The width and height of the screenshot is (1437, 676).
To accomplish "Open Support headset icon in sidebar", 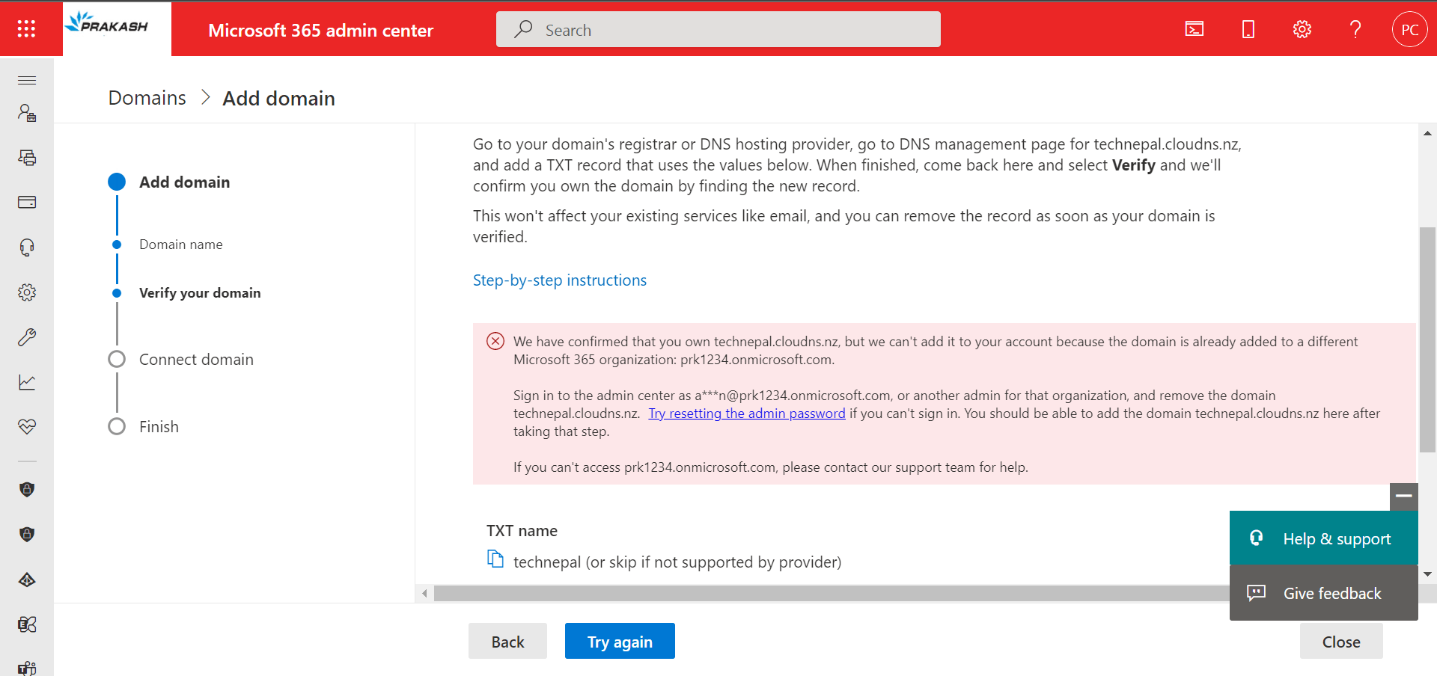I will (27, 248).
